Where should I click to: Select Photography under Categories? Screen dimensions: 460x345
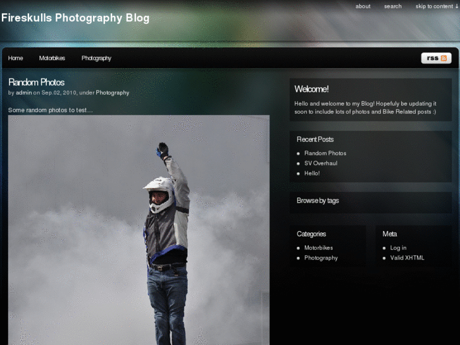tap(321, 258)
